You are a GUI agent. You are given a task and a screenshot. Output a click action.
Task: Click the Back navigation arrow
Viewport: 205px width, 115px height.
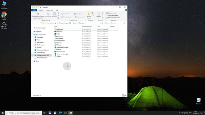coord(33,23)
